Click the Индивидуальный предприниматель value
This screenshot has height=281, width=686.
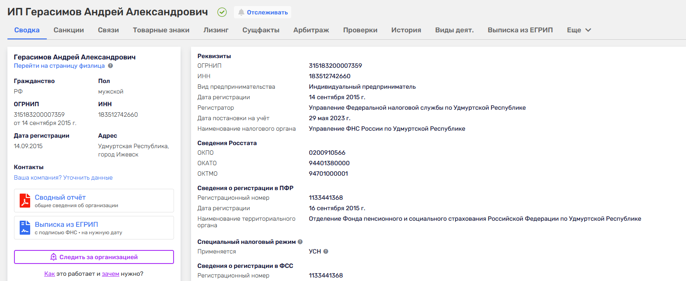pyautogui.click(x=362, y=87)
